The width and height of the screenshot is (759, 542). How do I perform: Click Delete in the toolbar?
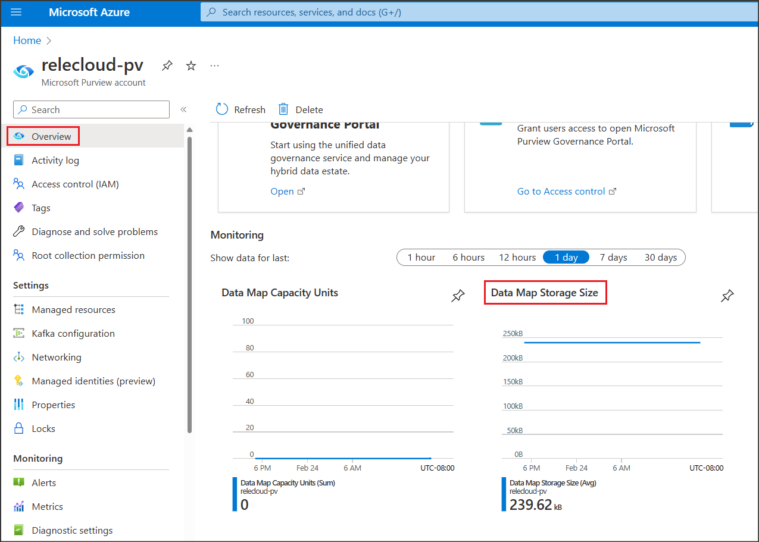tap(301, 109)
